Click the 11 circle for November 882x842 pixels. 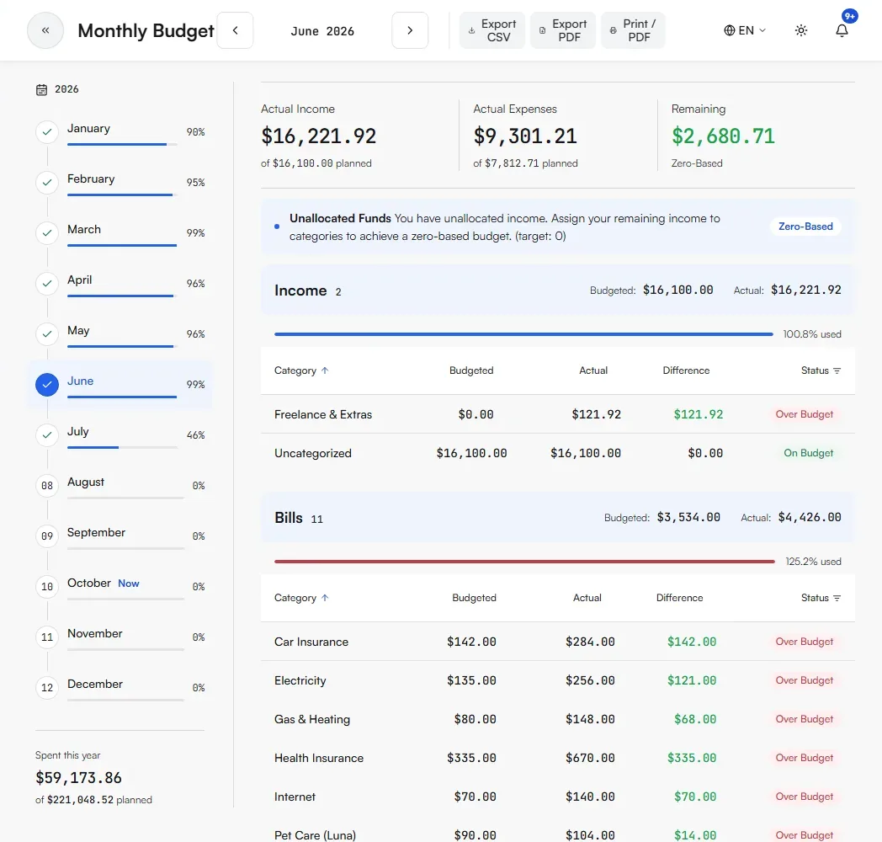tap(47, 637)
